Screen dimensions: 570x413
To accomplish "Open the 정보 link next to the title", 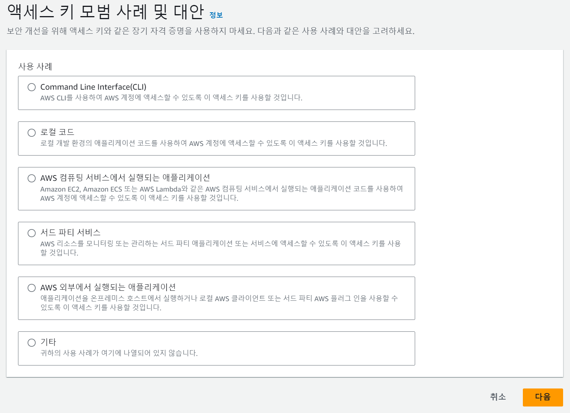I will click(x=216, y=15).
